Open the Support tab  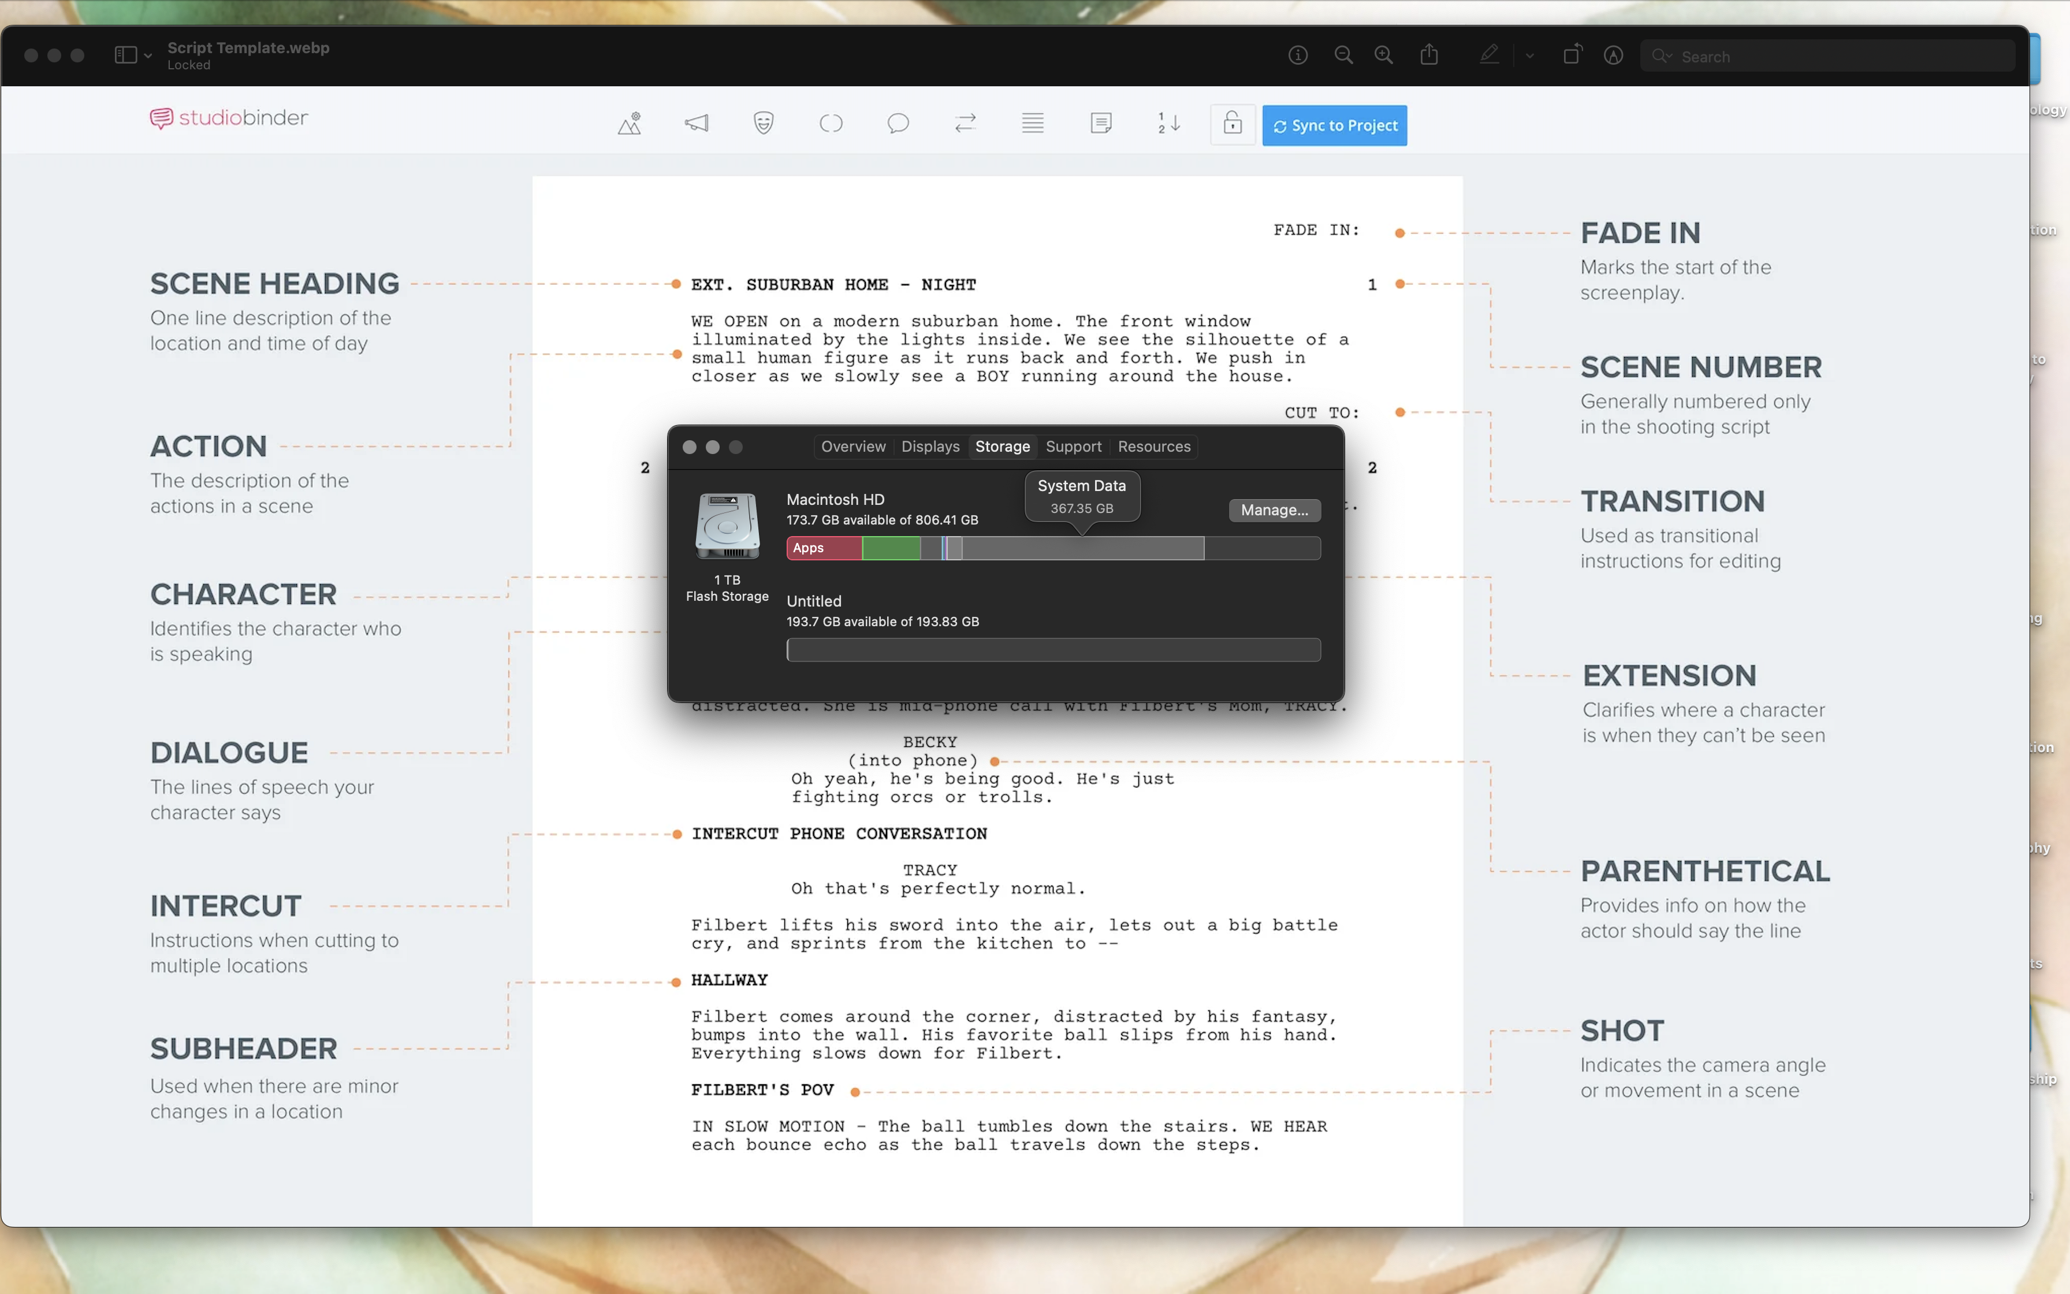pyautogui.click(x=1073, y=447)
